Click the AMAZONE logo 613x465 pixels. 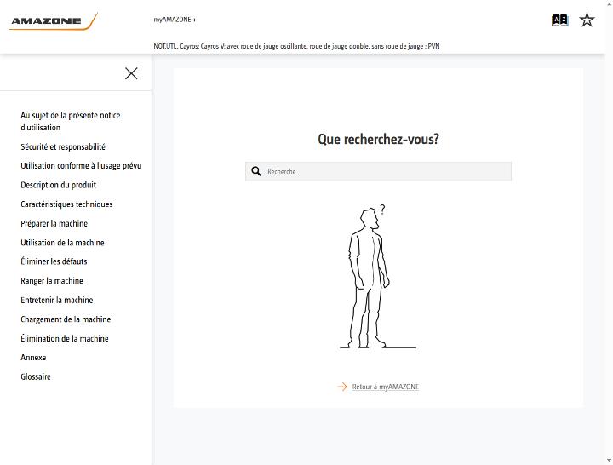point(53,21)
